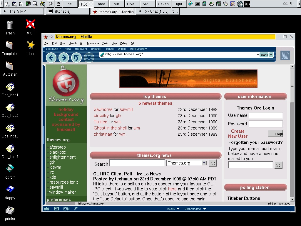Open the Bugzilla toolbar link
Viewport: 301px width, 226px height.
coord(122,49)
